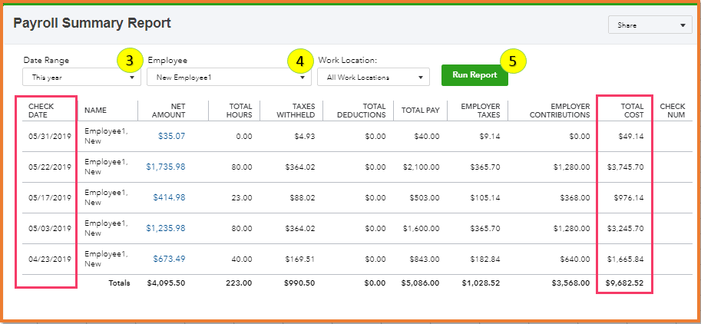Click the green Run Report button
This screenshot has width=701, height=324.
pos(474,75)
